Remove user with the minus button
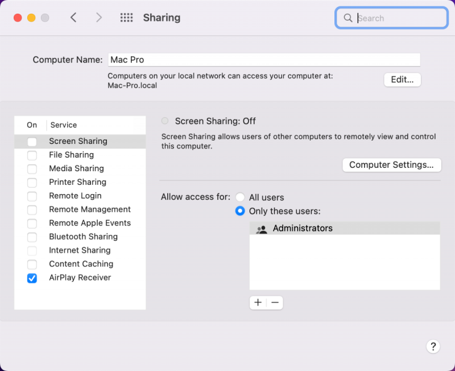455x371 pixels. click(x=275, y=303)
